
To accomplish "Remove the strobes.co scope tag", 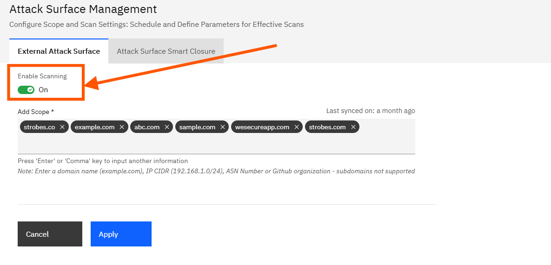I will pyautogui.click(x=62, y=127).
